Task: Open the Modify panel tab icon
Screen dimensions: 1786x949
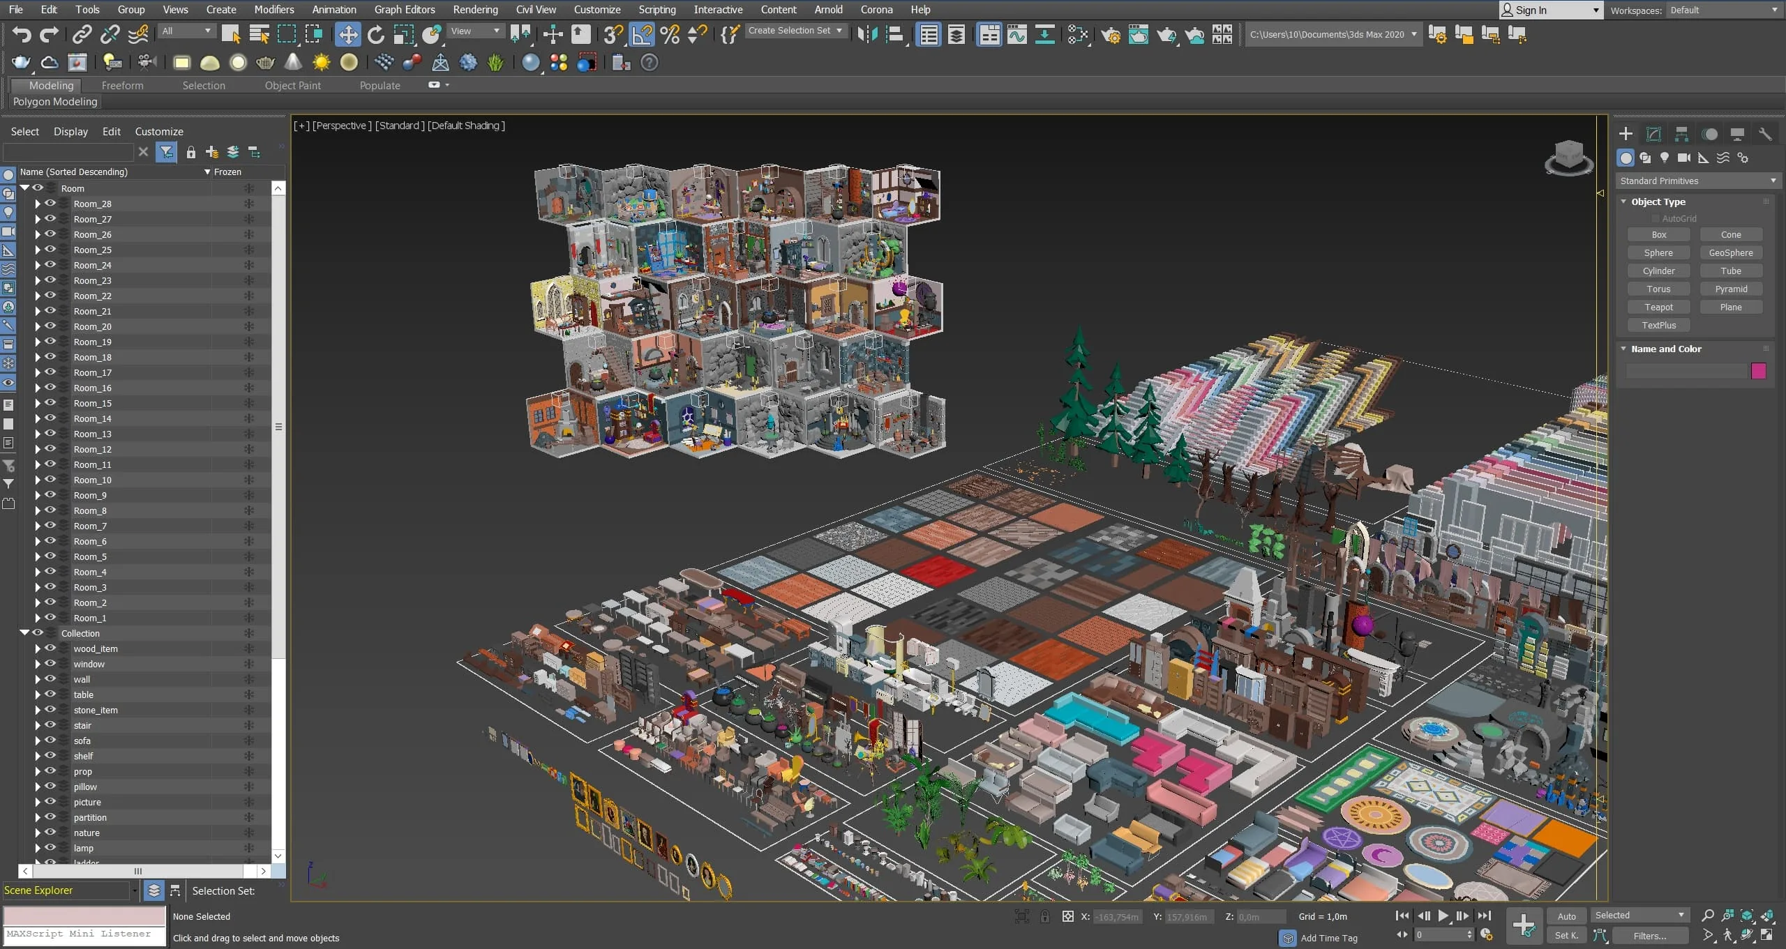Action: (1653, 134)
